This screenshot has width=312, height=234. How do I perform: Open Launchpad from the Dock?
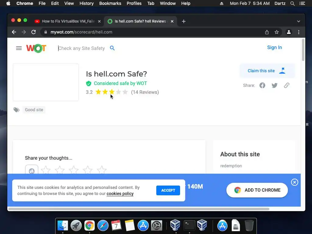click(76, 225)
